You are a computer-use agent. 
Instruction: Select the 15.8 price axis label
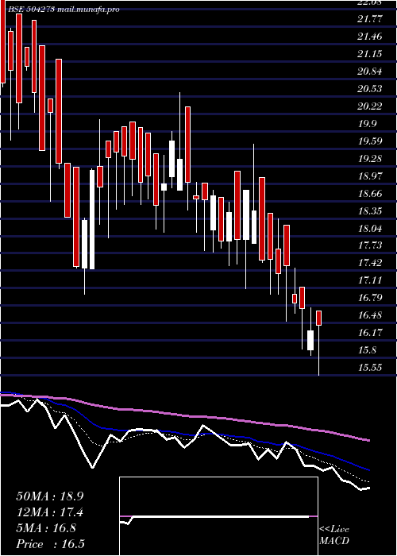(x=367, y=350)
